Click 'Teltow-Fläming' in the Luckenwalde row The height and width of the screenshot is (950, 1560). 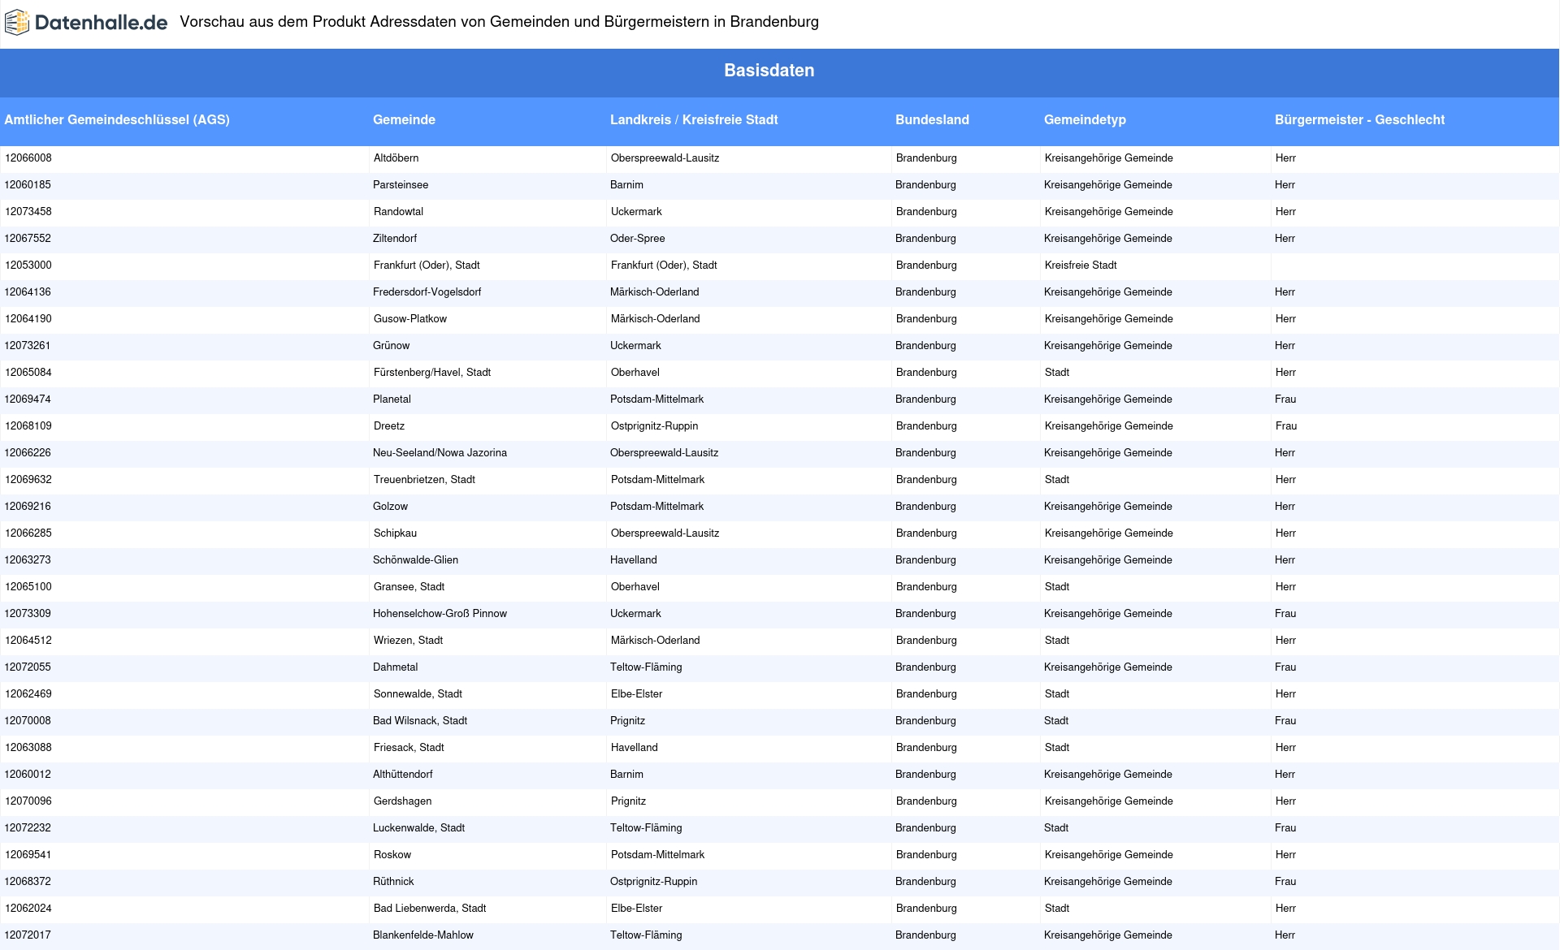pyautogui.click(x=646, y=828)
